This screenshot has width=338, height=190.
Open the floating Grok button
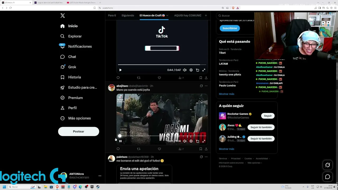click(x=328, y=165)
